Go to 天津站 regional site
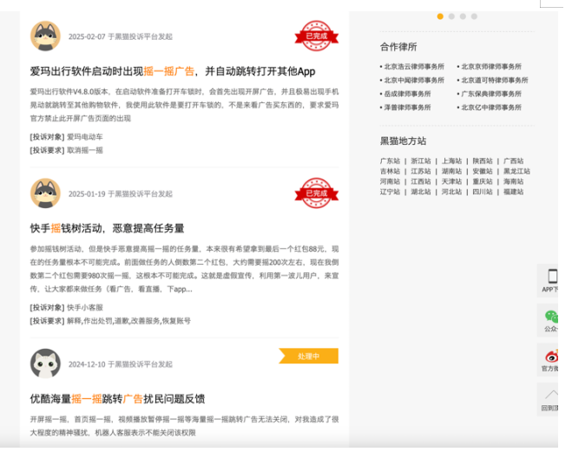572x452 pixels. pos(451,181)
